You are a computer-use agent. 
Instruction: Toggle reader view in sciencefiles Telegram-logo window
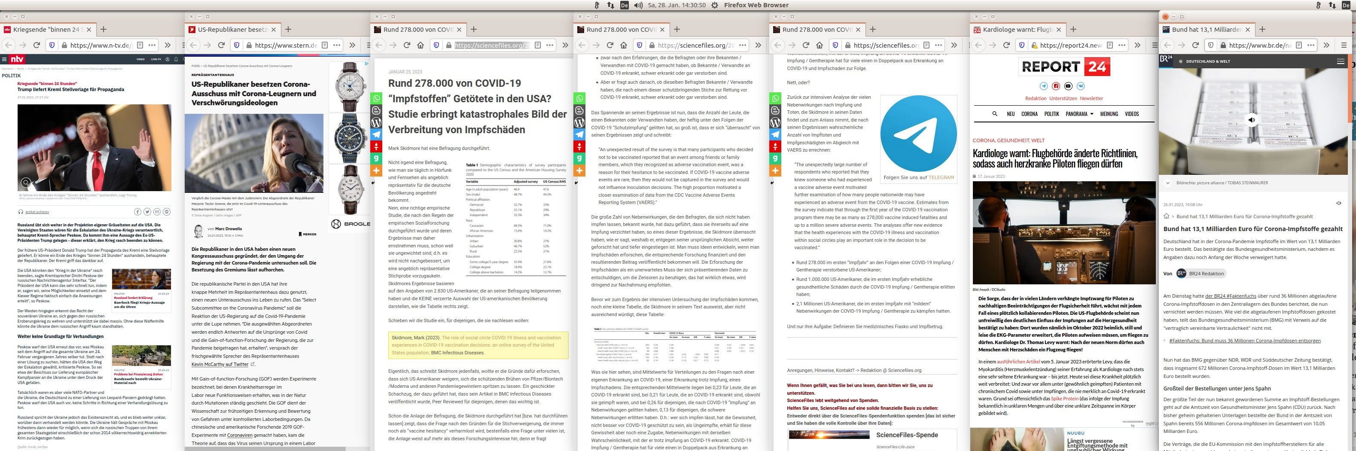tap(926, 45)
